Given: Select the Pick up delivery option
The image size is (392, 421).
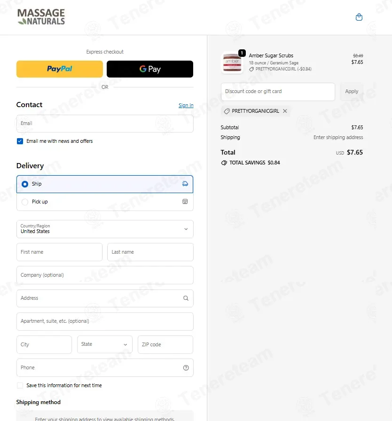Looking at the screenshot, I should click(x=105, y=202).
